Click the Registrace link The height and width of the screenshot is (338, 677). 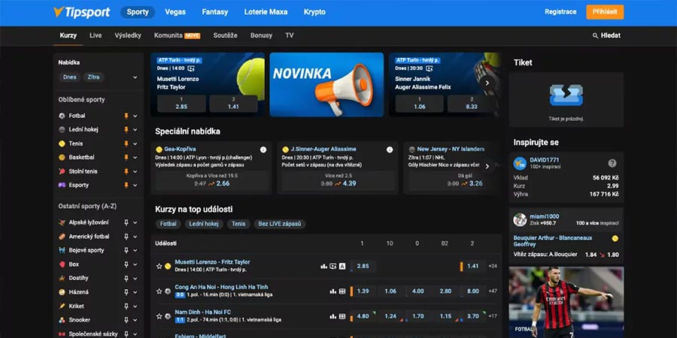click(x=560, y=12)
